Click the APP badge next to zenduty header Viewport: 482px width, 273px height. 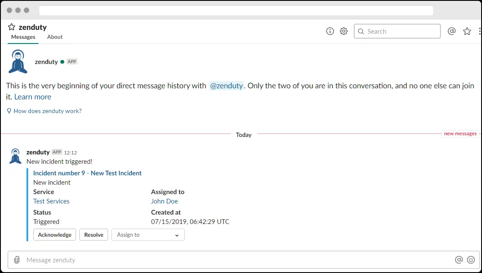[x=72, y=62]
